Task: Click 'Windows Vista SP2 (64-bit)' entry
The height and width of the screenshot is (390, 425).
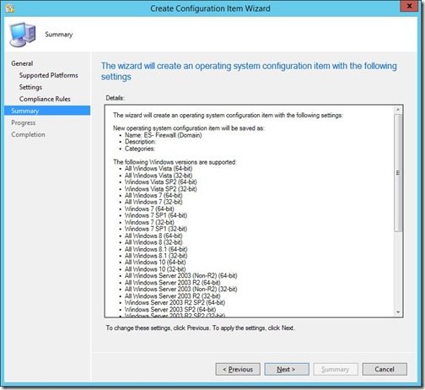Action: [161, 182]
